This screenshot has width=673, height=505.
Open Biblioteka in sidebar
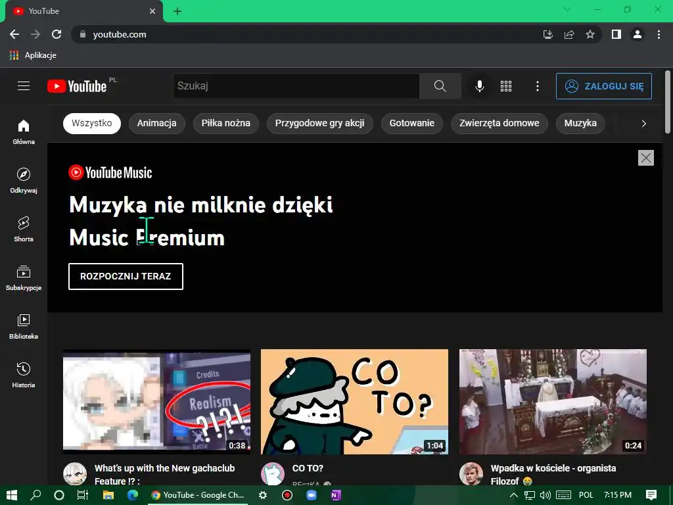tap(24, 326)
